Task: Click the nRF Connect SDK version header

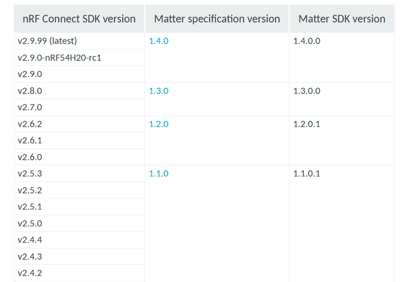Action: click(x=79, y=19)
